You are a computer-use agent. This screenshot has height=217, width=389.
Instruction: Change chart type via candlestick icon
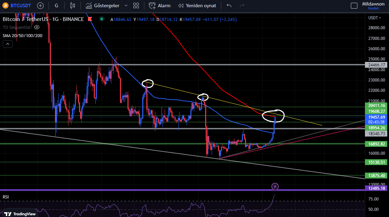coord(73,6)
